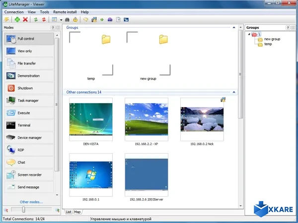
Task: Click the binoculars search icon
Action: [x=67, y=19]
